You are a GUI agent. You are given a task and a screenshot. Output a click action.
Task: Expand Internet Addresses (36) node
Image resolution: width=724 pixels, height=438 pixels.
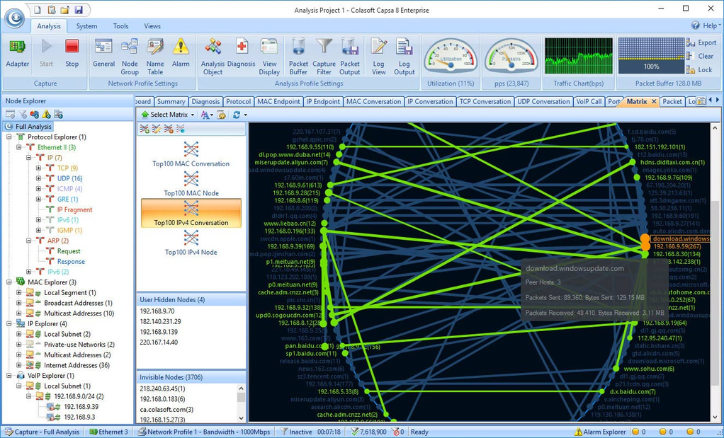click(x=18, y=365)
